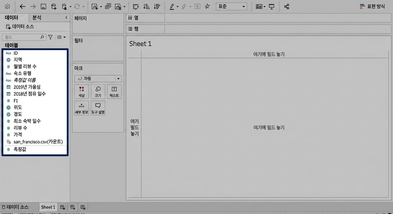Click the presentation mode icon

(272, 6)
